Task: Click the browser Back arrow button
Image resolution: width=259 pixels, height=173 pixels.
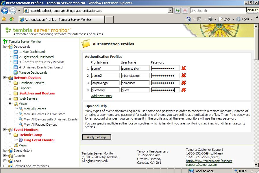Action: point(5,11)
